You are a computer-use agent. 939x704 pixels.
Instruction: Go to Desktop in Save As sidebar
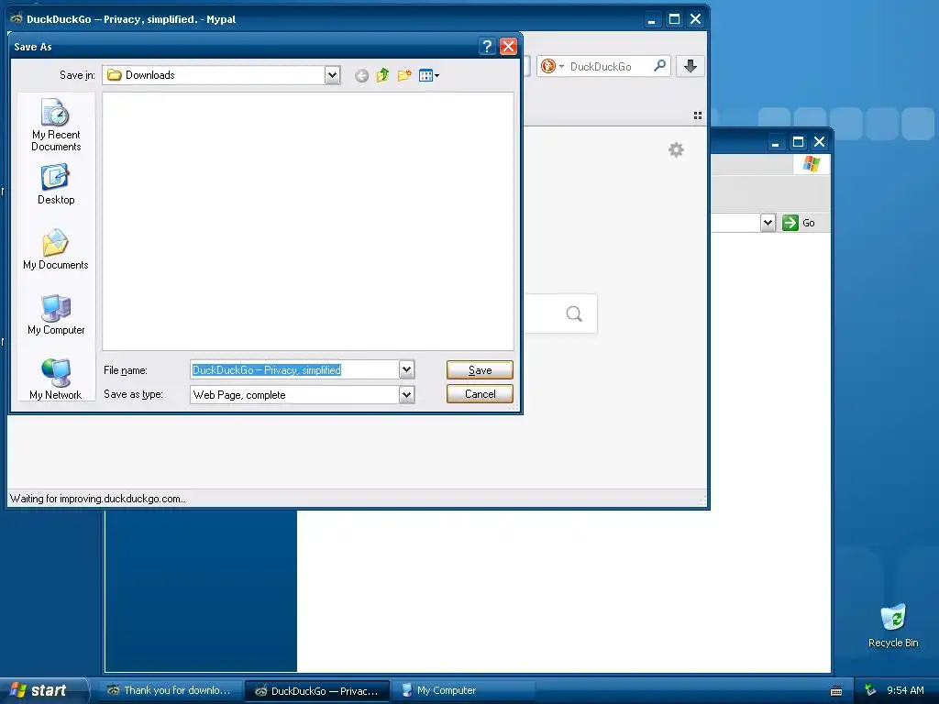56,185
